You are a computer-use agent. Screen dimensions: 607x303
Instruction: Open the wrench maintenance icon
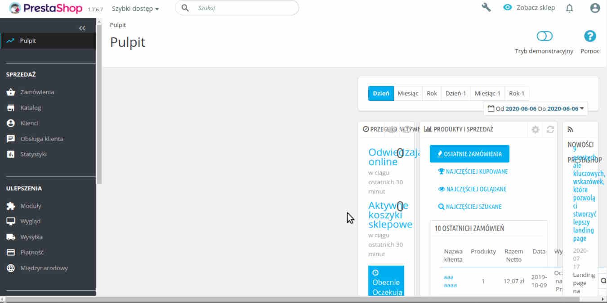pos(486,7)
